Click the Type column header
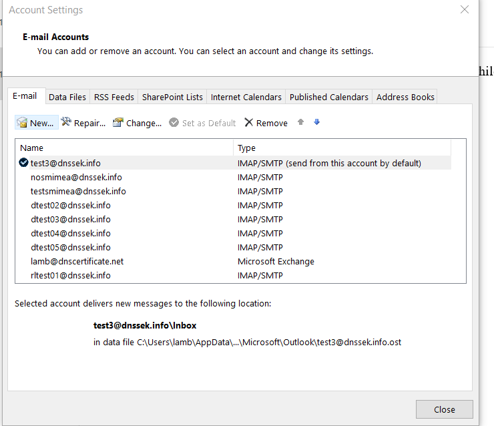The height and width of the screenshot is (426, 494). [342, 148]
